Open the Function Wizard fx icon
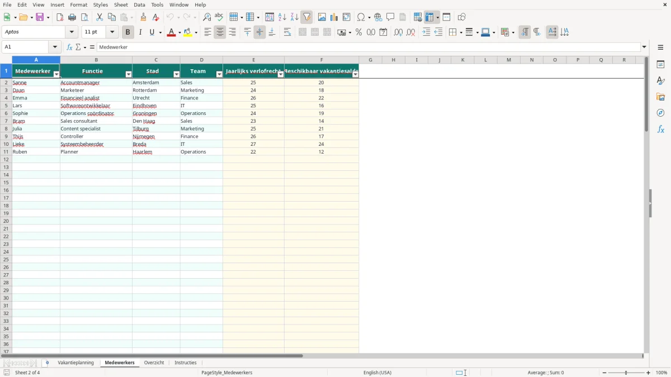The image size is (671, 377). pyautogui.click(x=69, y=47)
